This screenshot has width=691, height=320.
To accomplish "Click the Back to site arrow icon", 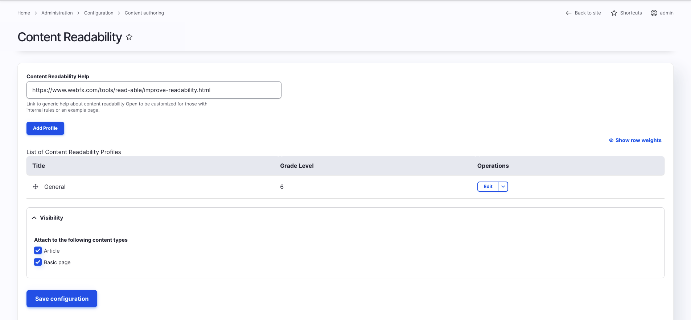I will click(568, 13).
